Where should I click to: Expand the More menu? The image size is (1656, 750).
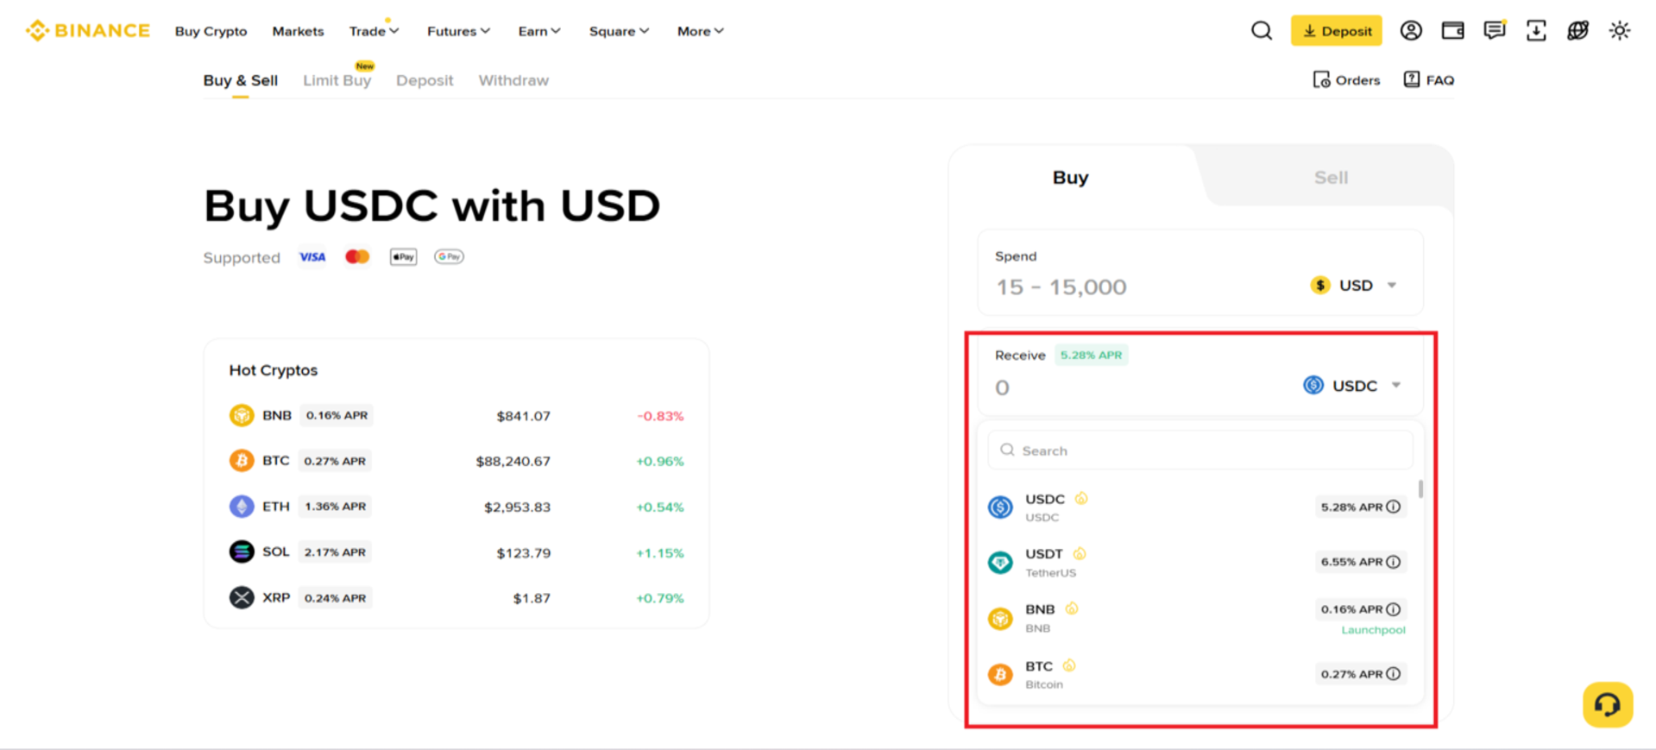(x=700, y=31)
